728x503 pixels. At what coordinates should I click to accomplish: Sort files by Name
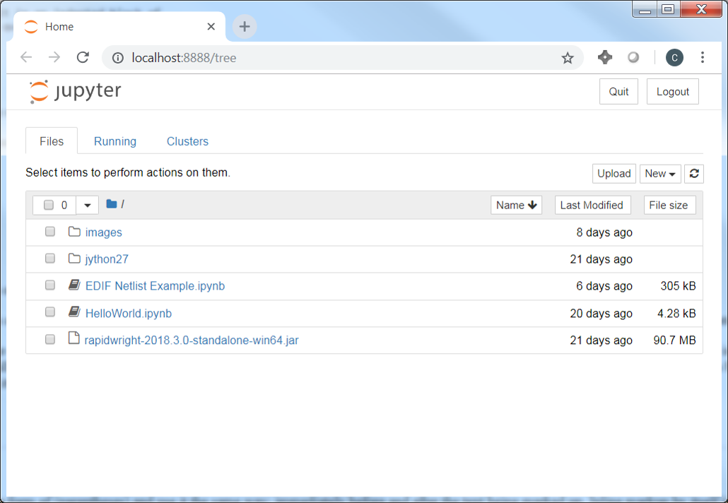(516, 205)
